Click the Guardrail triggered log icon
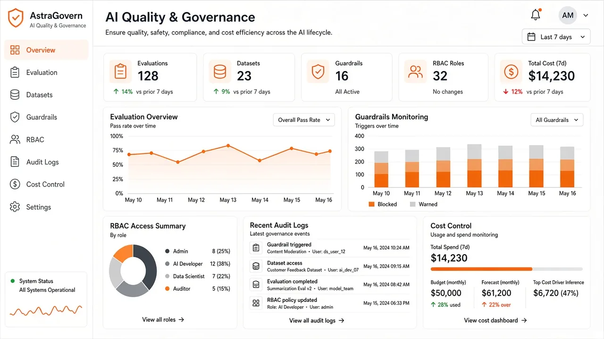 pos(256,248)
